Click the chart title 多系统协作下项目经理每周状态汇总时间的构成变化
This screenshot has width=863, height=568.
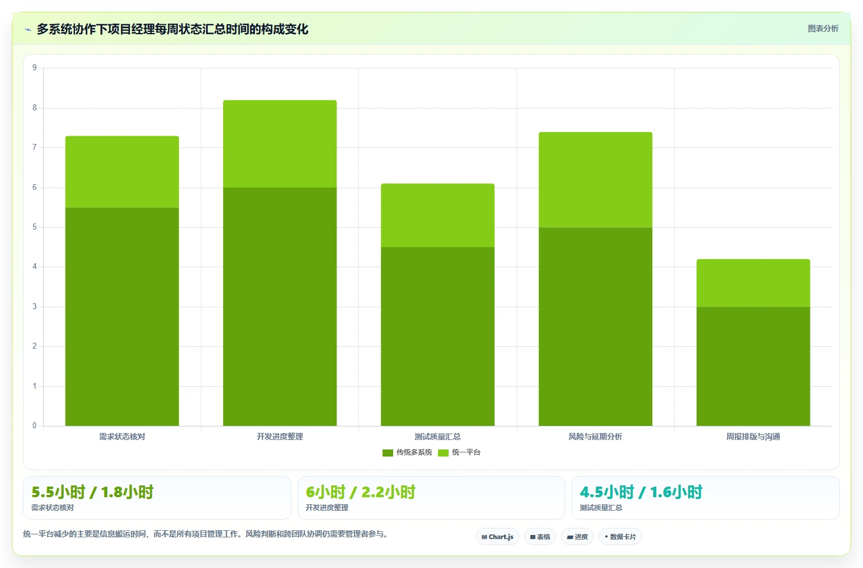coord(172,29)
